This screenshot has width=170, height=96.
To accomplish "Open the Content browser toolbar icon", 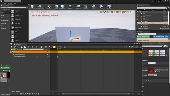I will pos(56,6).
